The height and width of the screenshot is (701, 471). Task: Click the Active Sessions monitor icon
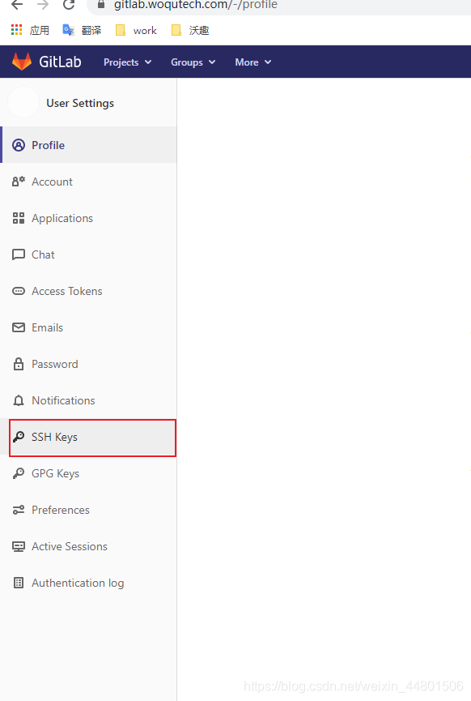(x=19, y=546)
